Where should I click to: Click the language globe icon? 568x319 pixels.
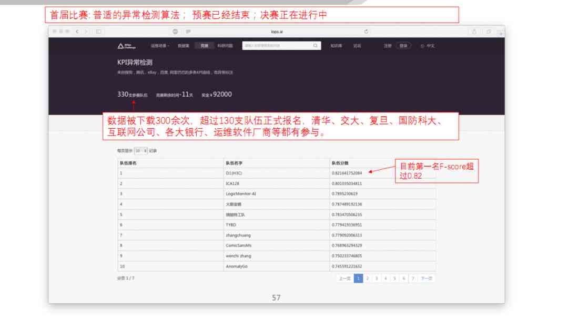pos(422,46)
